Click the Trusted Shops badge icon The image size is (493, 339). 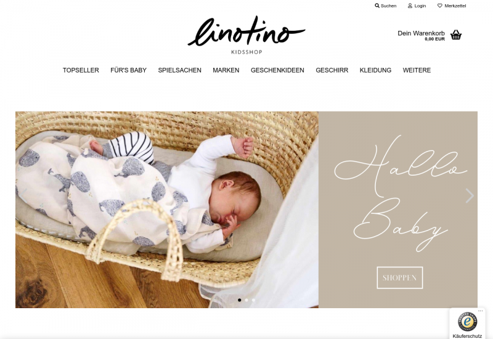467,322
